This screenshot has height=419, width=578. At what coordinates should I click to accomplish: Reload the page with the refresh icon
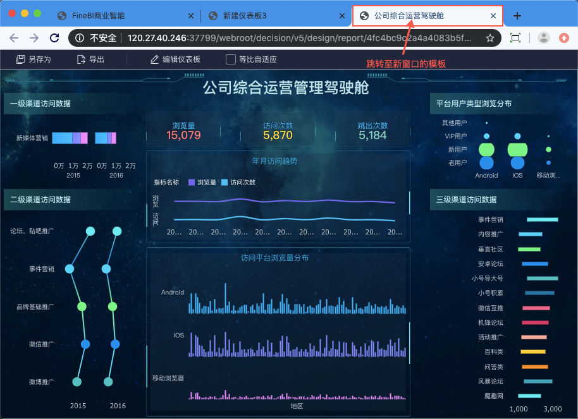(x=54, y=38)
